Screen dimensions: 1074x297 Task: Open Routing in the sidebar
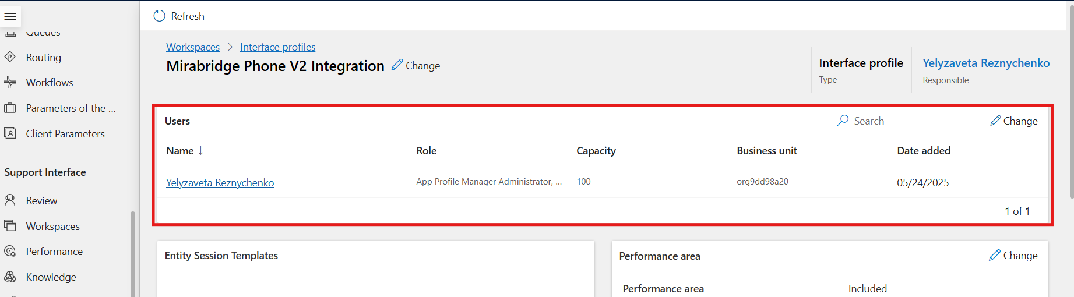pos(44,57)
